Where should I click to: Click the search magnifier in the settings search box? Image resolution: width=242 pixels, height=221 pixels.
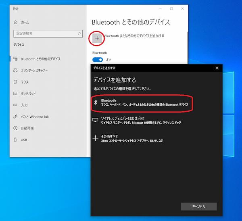(79, 33)
